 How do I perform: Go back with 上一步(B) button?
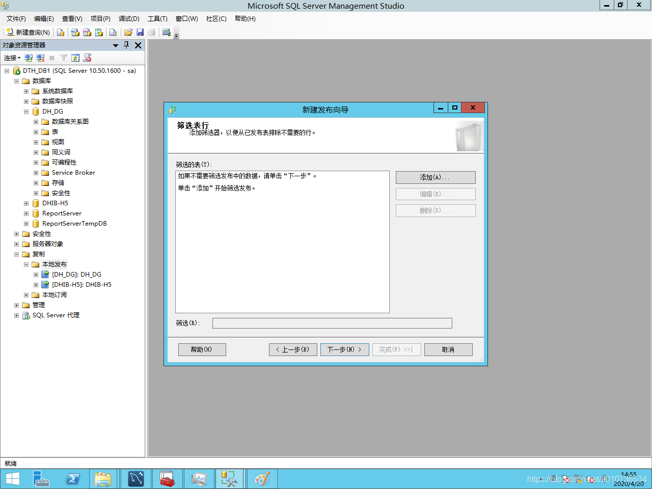click(x=293, y=349)
